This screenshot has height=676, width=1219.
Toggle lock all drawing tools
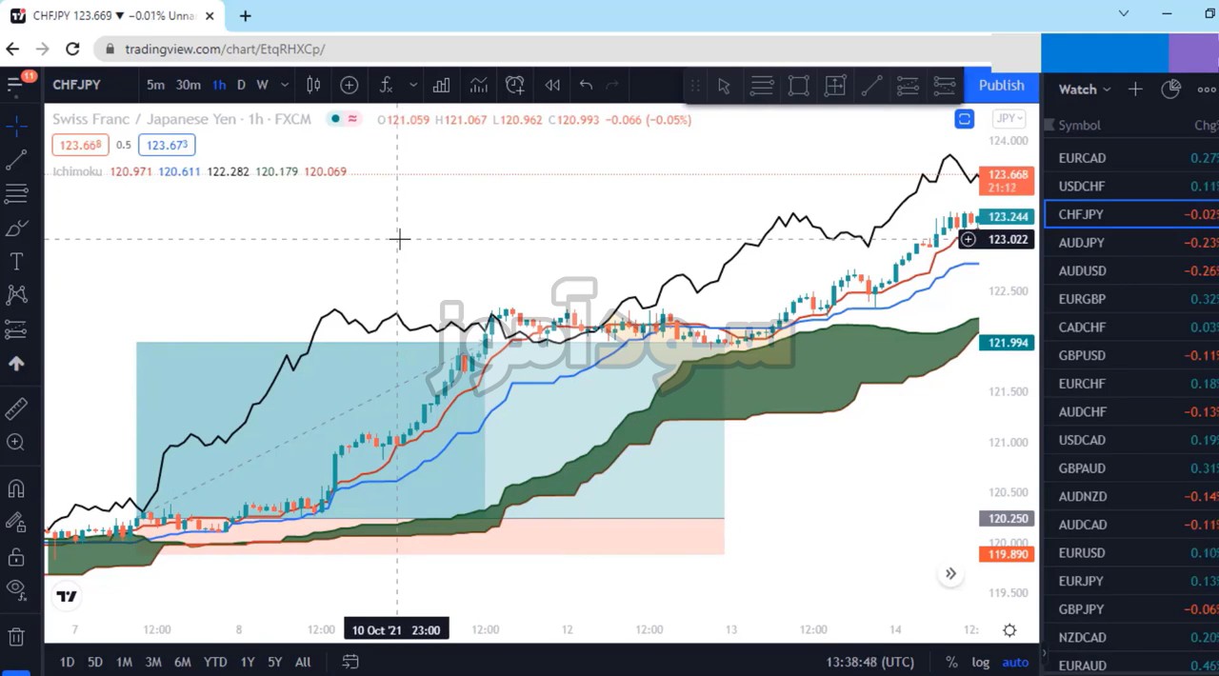click(16, 557)
